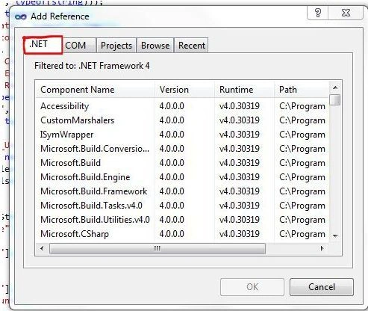Click the Add Reference infinity icon
Image resolution: width=368 pixels, height=311 pixels.
pyautogui.click(x=21, y=16)
